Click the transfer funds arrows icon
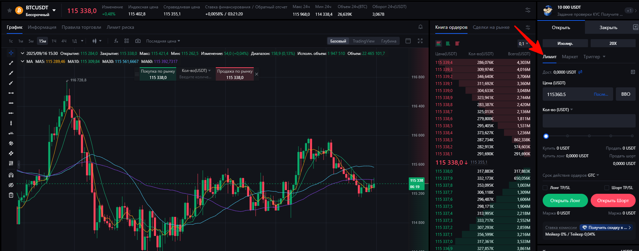The width and height of the screenshot is (639, 251). click(580, 72)
